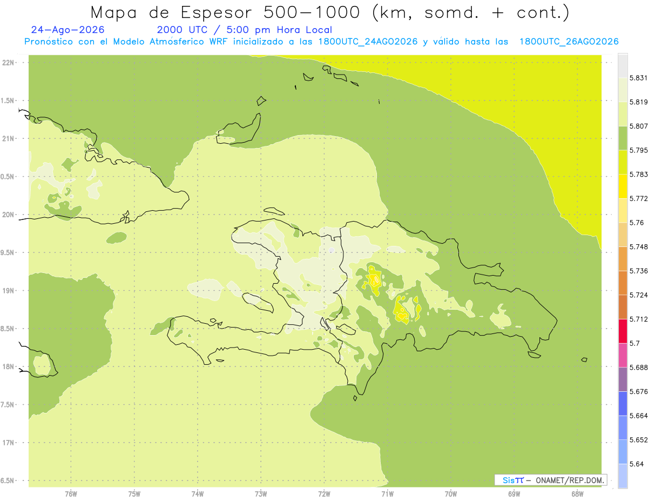Click legend value 5.736

[x=638, y=271]
